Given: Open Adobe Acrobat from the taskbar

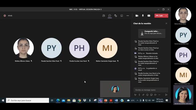Looking at the screenshot, I should [x=111, y=101].
